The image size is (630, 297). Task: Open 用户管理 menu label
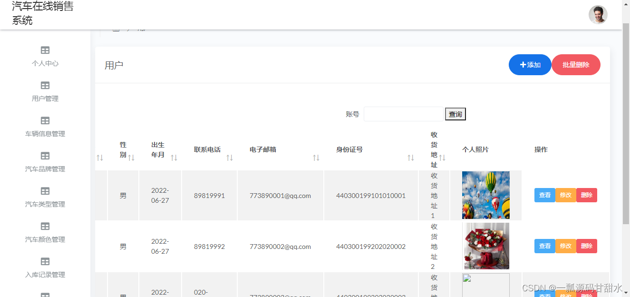(45, 99)
